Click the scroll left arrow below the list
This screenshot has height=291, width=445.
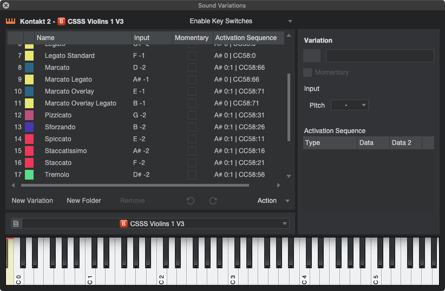13,185
